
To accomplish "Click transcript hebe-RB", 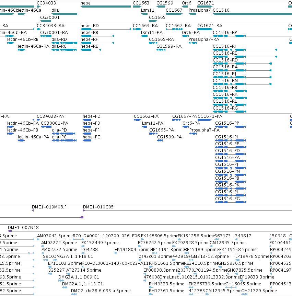I will pos(97,36).
